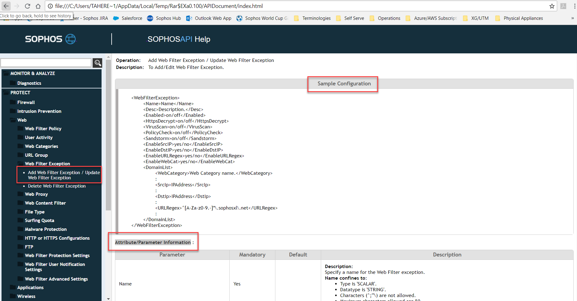577x301 pixels.
Task: Click the Attribute/Parameter Information heading
Action: click(x=153, y=242)
